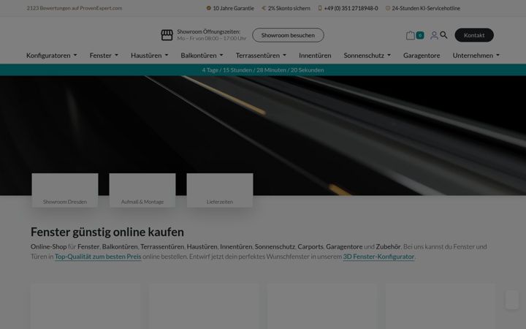This screenshot has height=329, width=526.
Task: Click the 10 Jahre Garantie link
Action: coord(234,8)
